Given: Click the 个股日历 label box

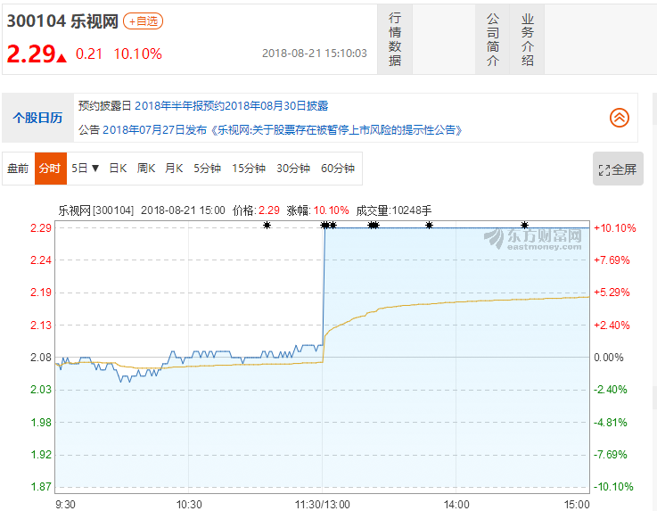Looking at the screenshot, I should click(x=37, y=118).
